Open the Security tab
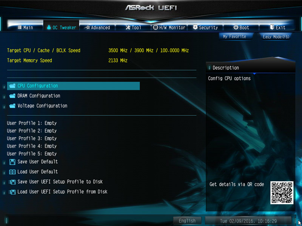This screenshot has width=302, height=226. tap(205, 27)
